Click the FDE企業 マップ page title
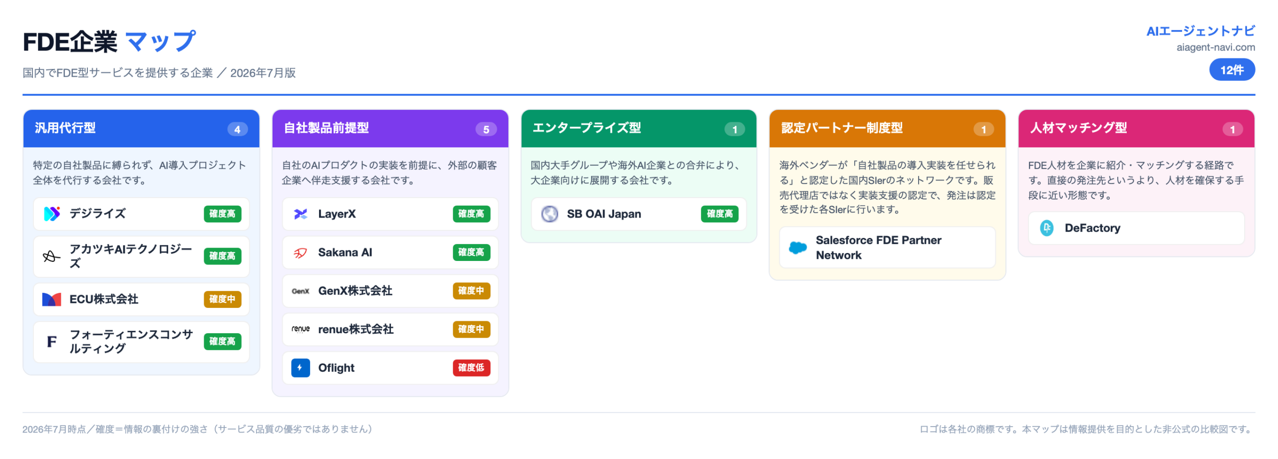Image resolution: width=1278 pixels, height=459 pixels. click(x=109, y=41)
